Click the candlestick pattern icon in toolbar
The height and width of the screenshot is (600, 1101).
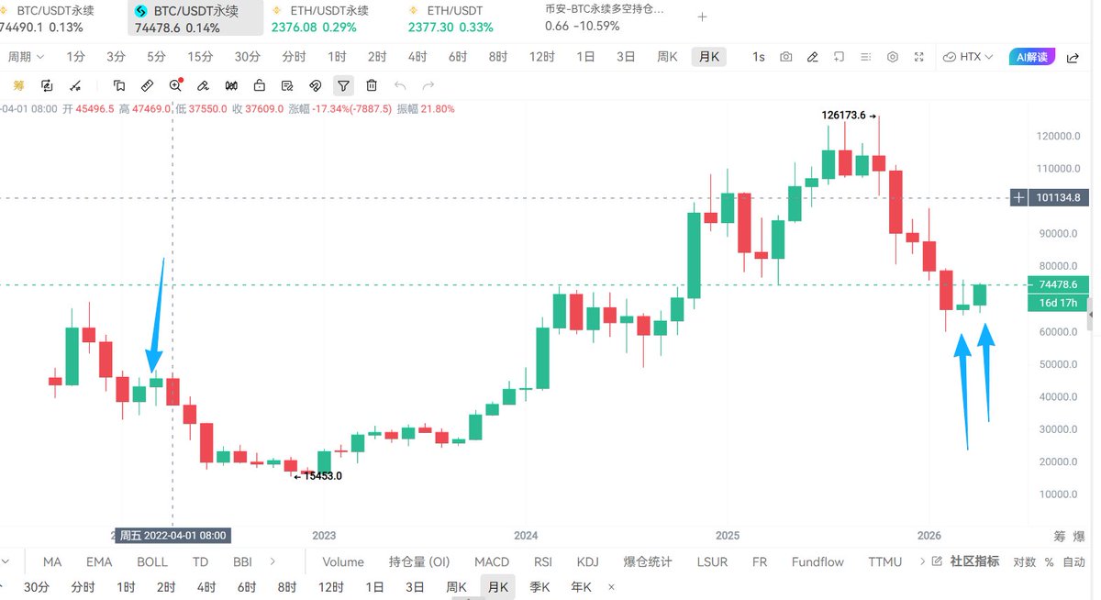(231, 85)
